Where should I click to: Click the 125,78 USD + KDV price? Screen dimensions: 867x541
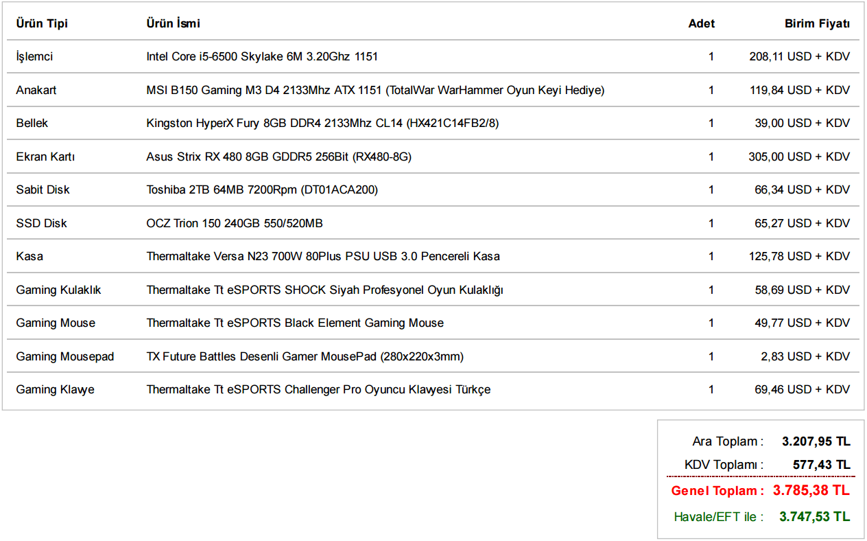[799, 256]
